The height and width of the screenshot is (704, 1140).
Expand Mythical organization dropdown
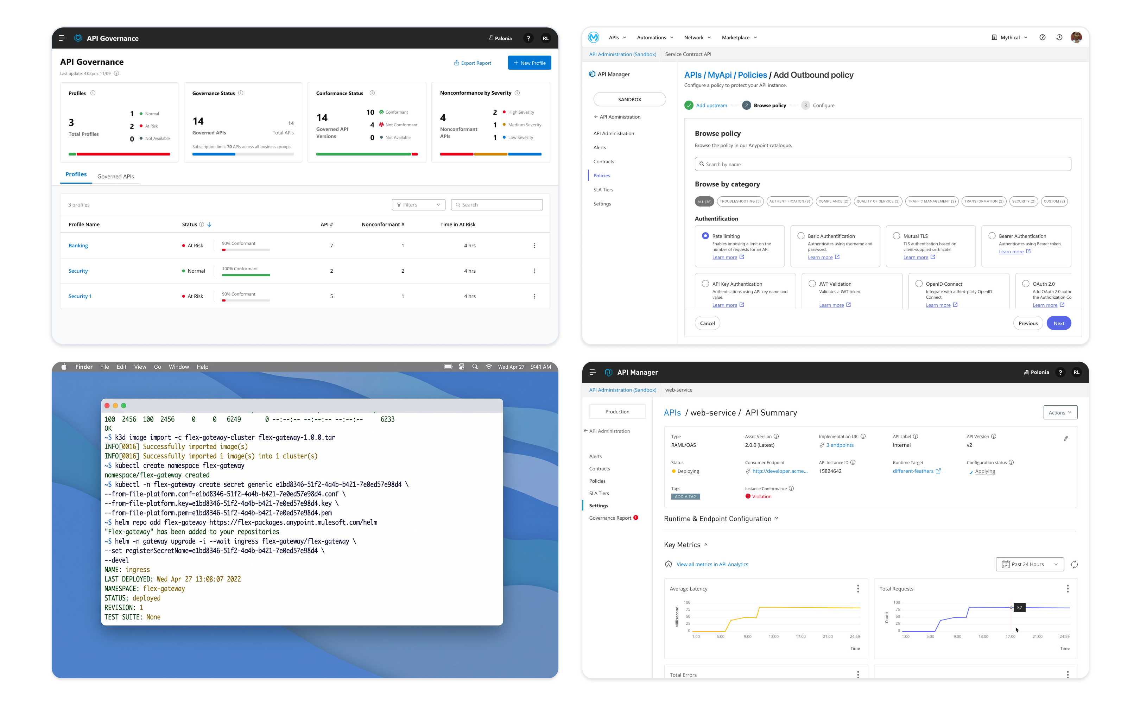1009,37
